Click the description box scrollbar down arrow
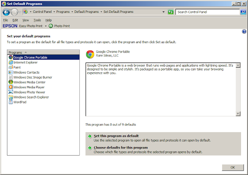The image size is (248, 175). pos(238,114)
